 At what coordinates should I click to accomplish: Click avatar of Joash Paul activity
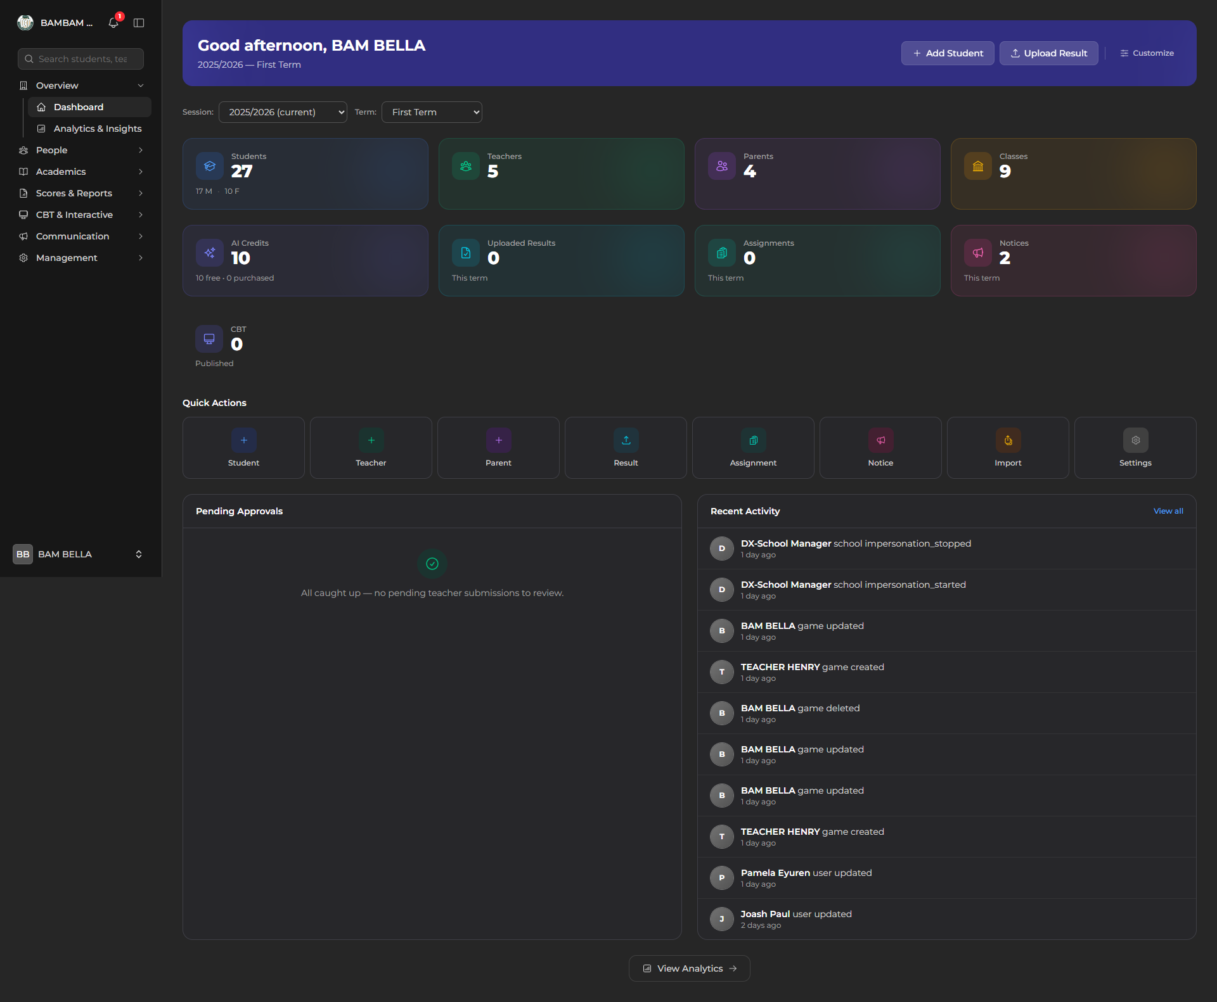[x=722, y=919]
